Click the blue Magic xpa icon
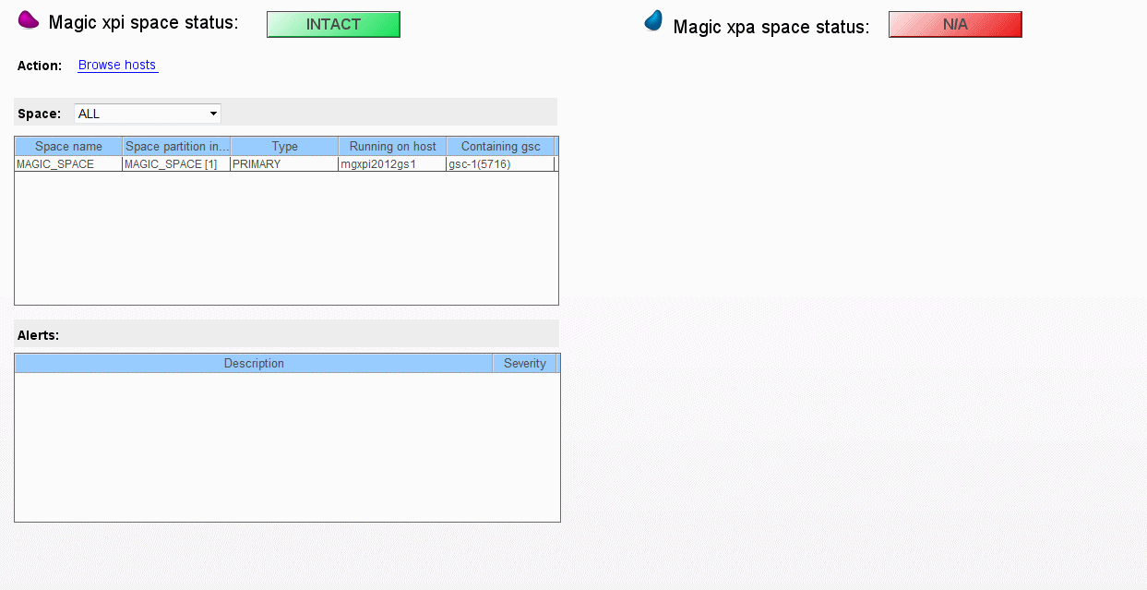 [x=653, y=20]
